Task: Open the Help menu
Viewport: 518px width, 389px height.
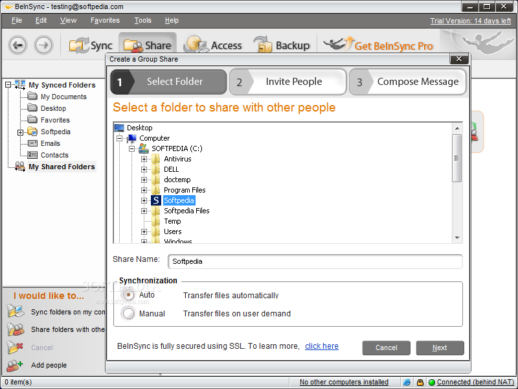Action: coord(172,21)
